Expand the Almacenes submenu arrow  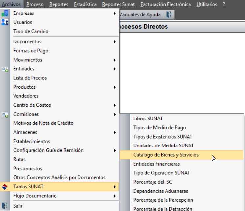click(115, 133)
